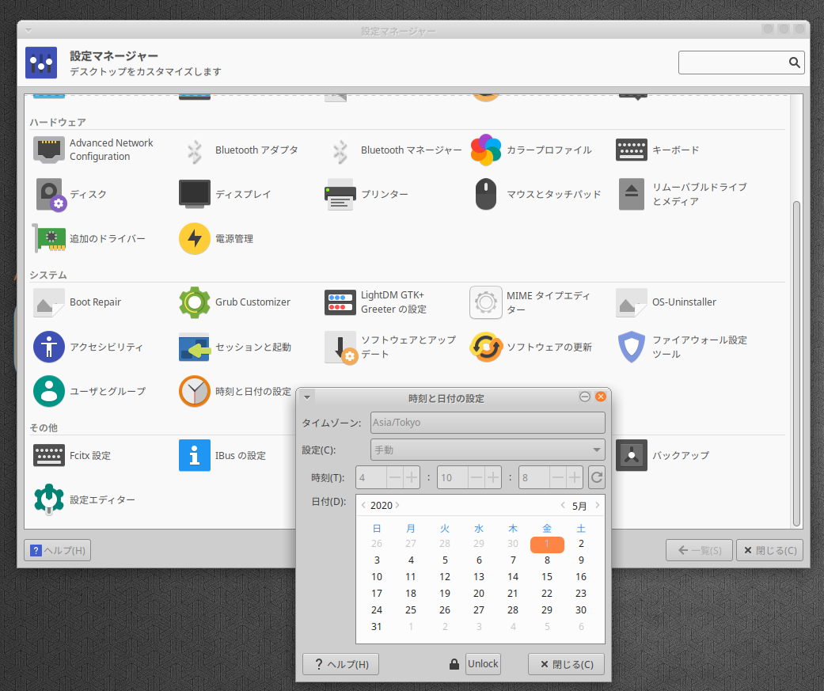Click the time refresh button
Viewport: 824px width, 691px height.
click(597, 477)
